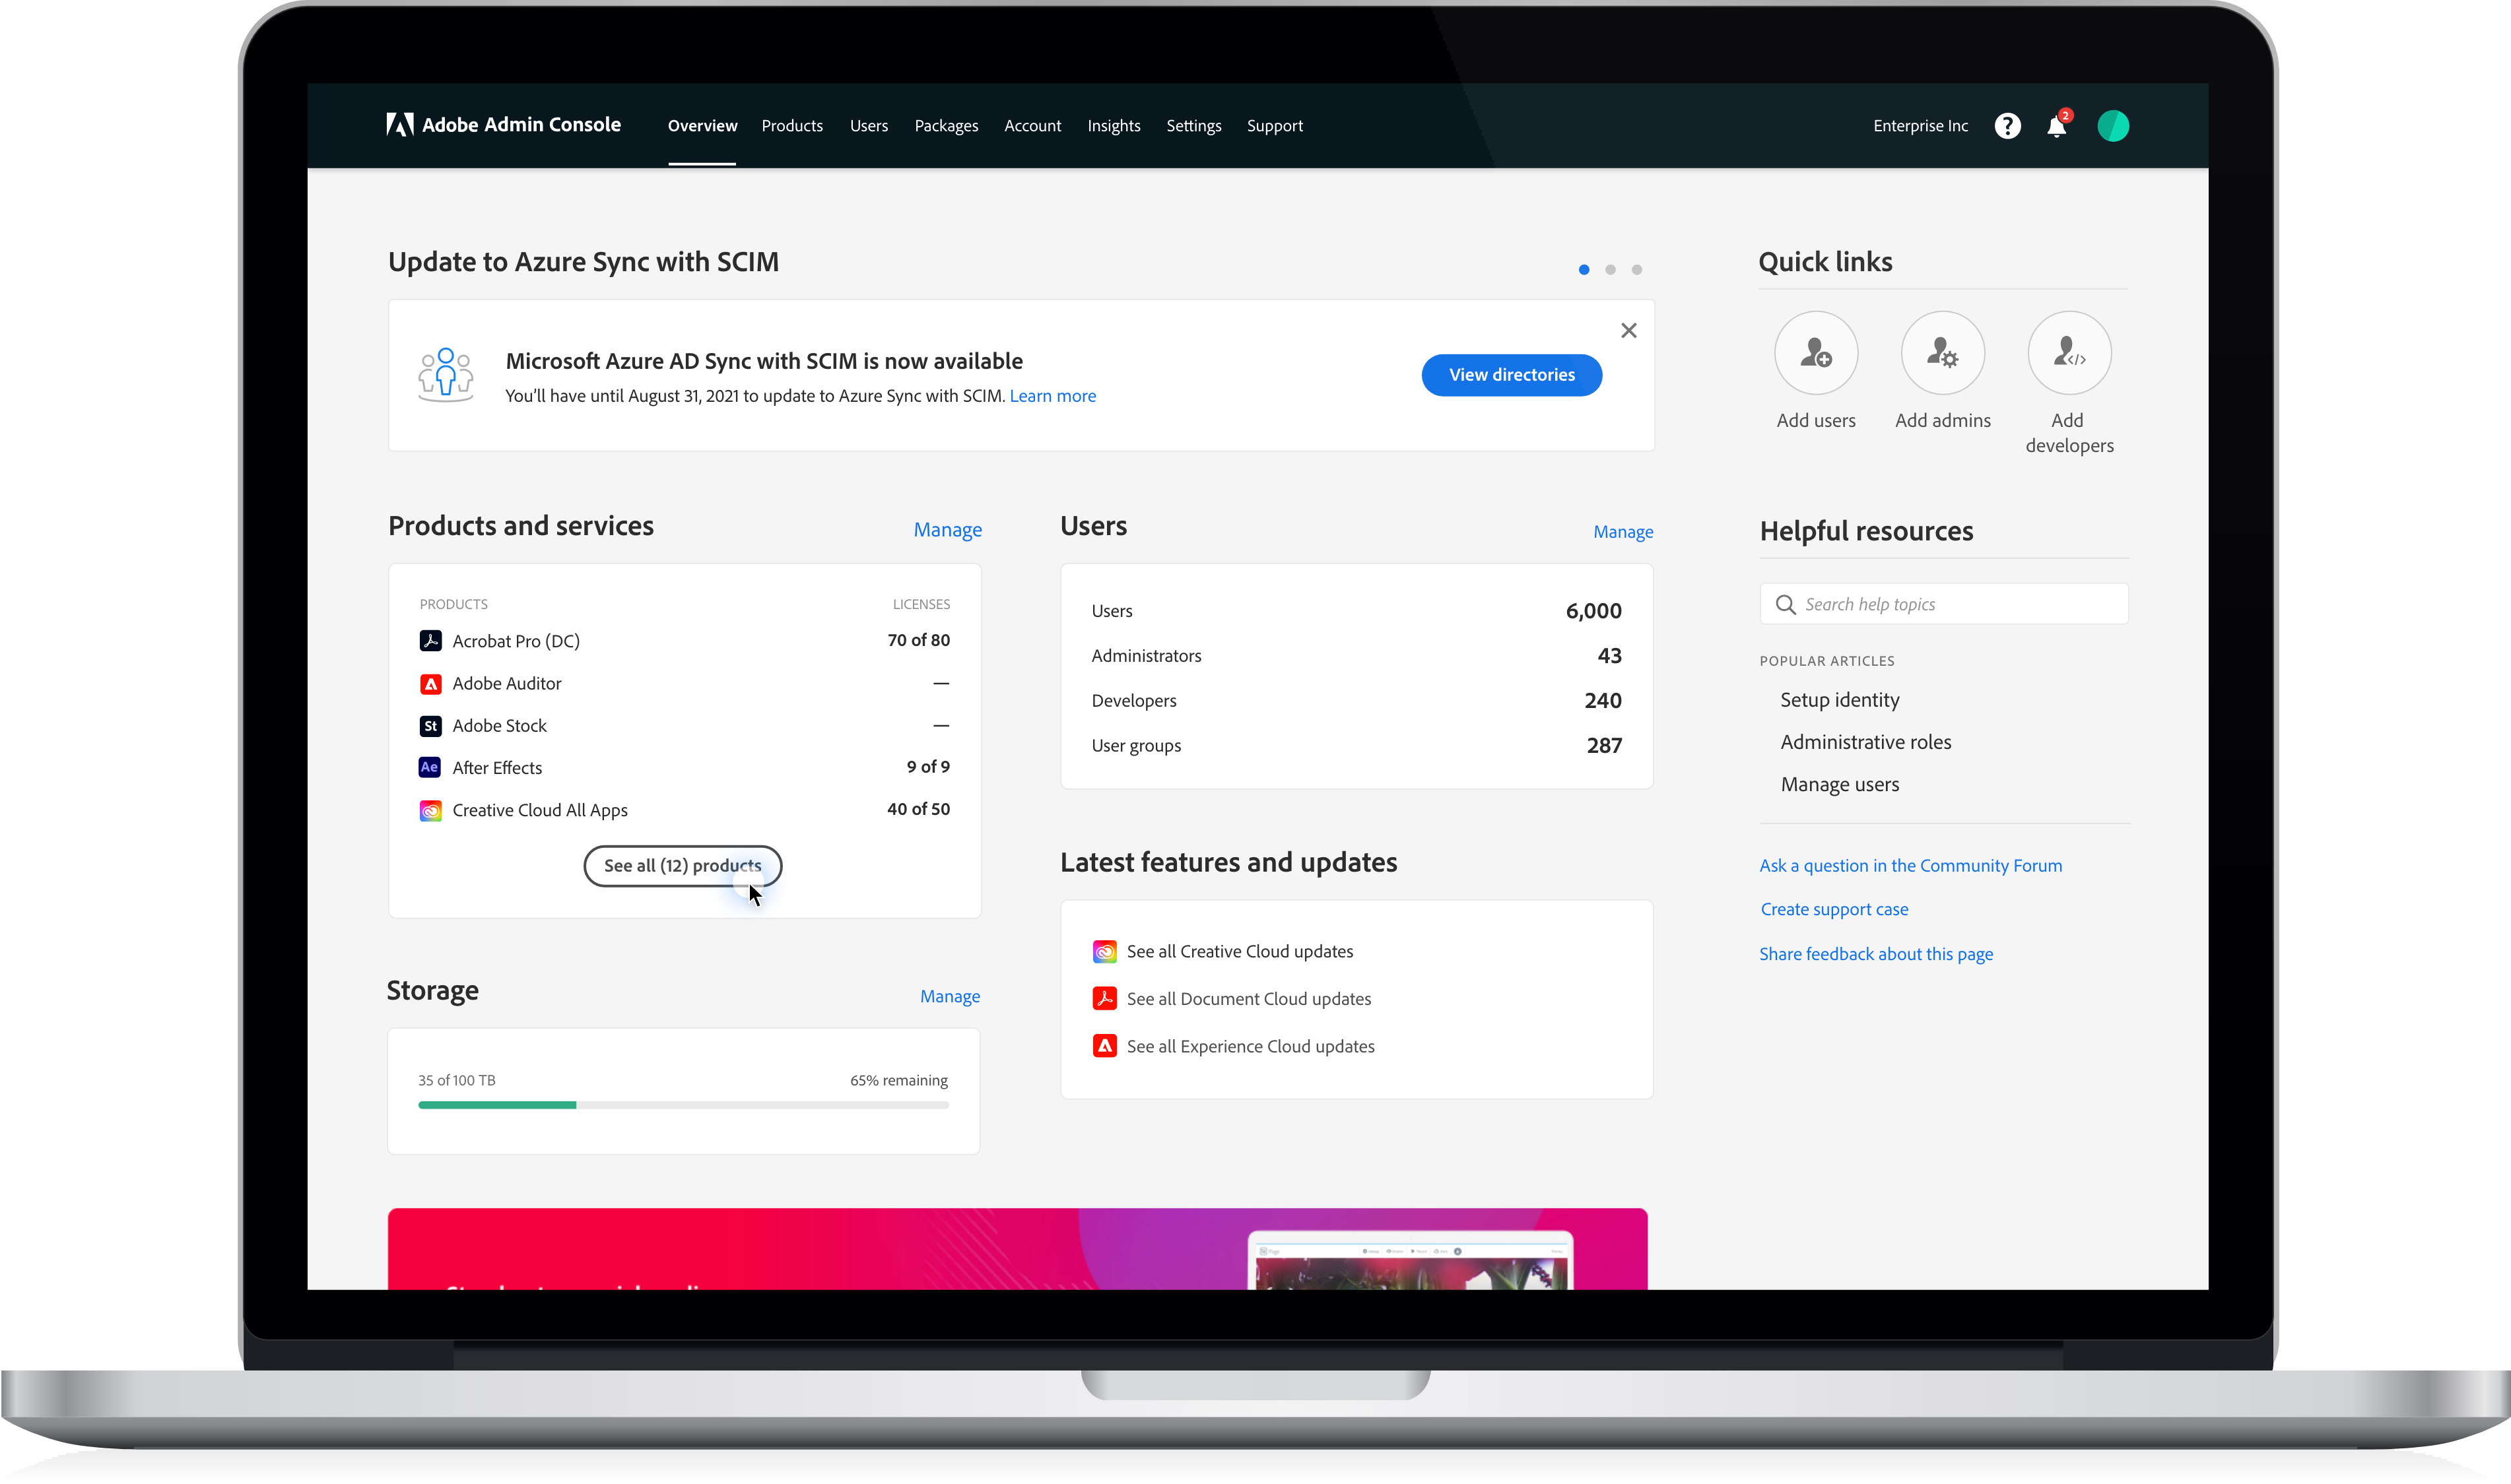Open the Users tab in navigation
Image resolution: width=2511 pixels, height=1484 pixels.
click(x=868, y=126)
